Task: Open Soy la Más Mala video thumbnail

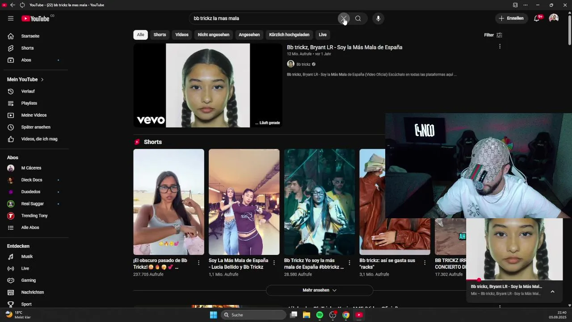Action: 208,85
